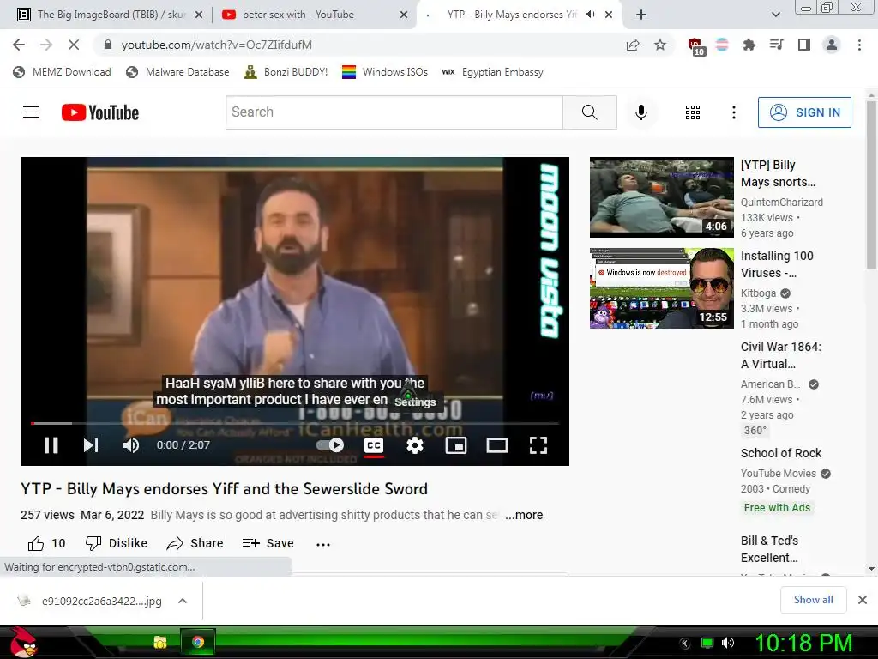The width and height of the screenshot is (878, 659).
Task: Click Chrome icon in taskbar
Action: pyautogui.click(x=197, y=642)
